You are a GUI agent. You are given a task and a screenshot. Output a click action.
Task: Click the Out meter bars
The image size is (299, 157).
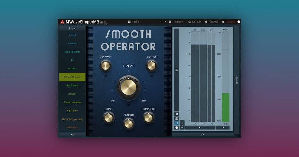click(211, 77)
